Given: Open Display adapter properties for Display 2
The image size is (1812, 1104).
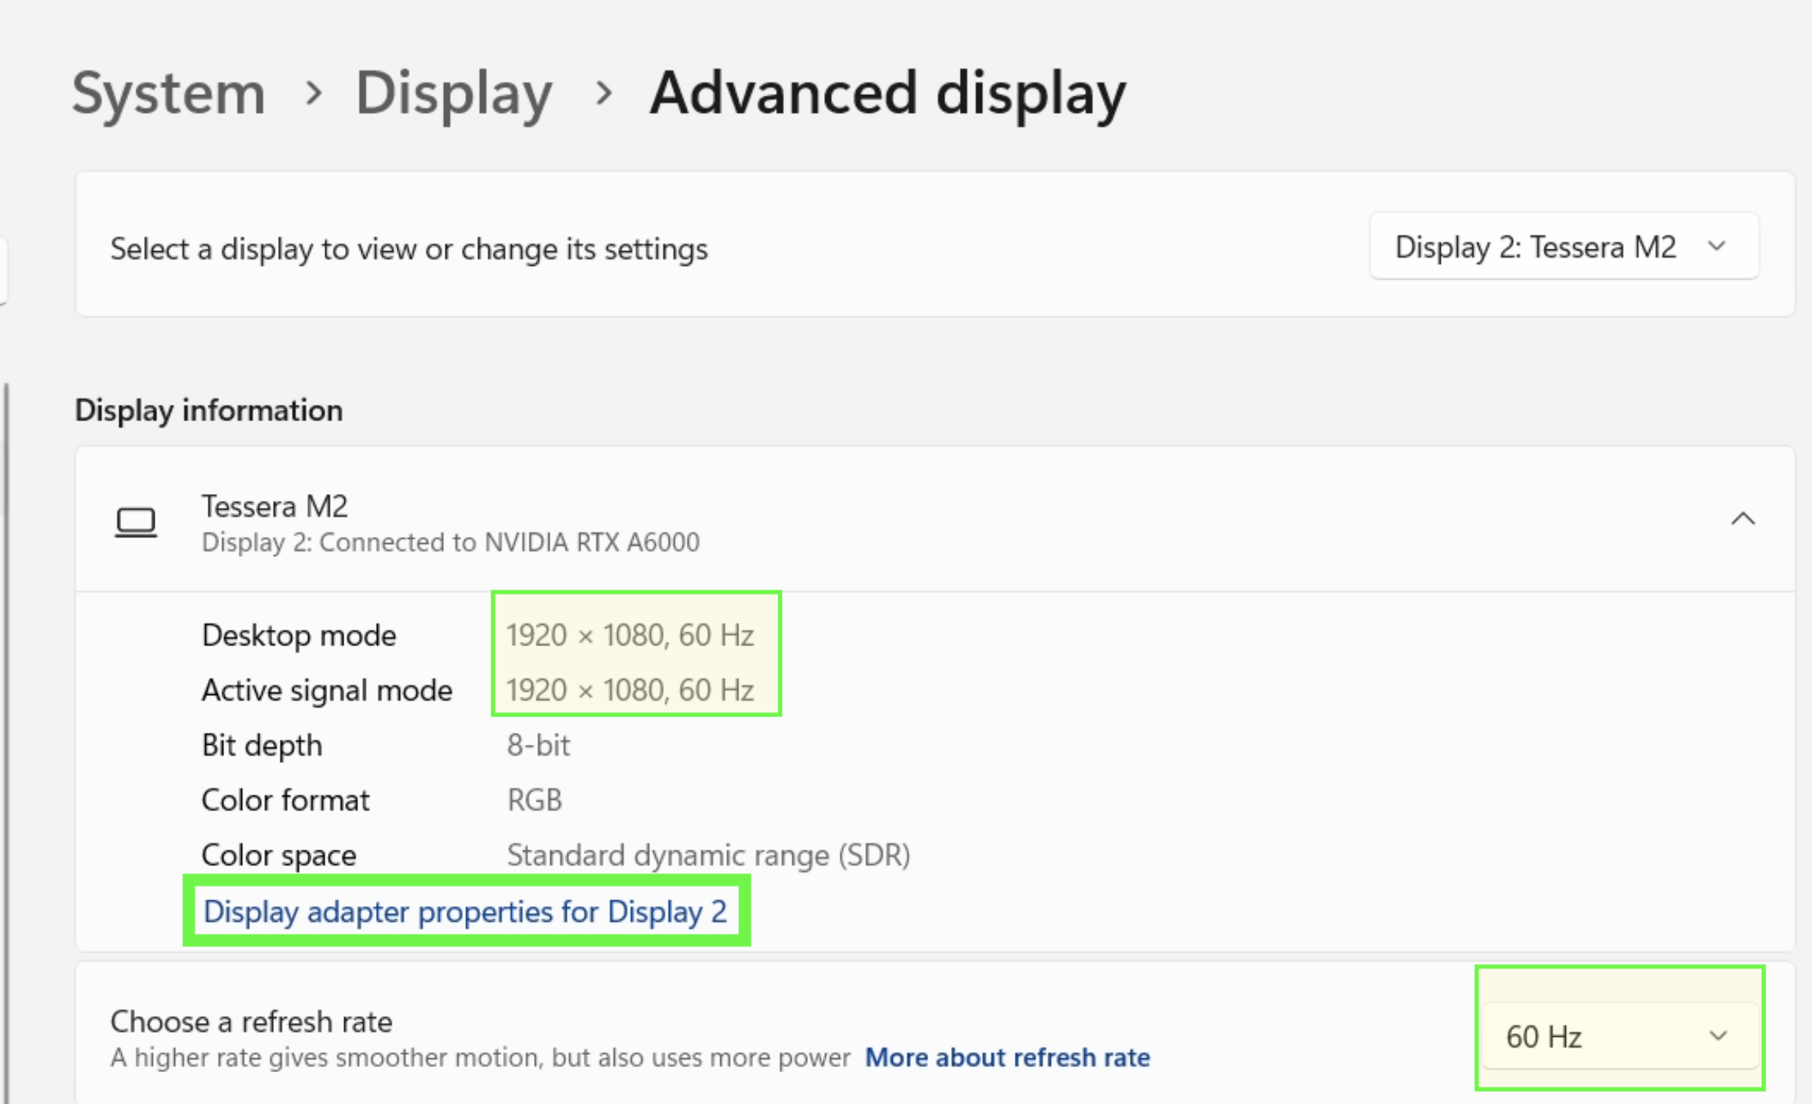Looking at the screenshot, I should (464, 911).
